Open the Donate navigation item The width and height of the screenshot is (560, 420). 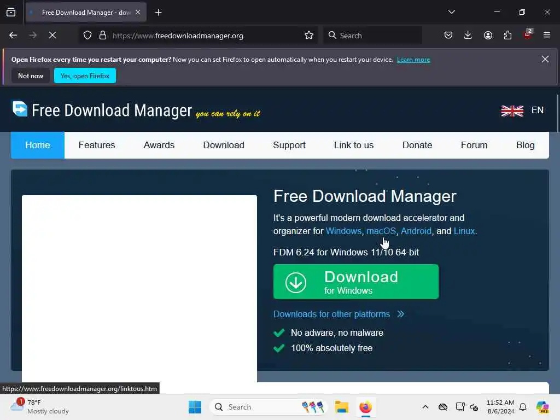click(x=417, y=145)
